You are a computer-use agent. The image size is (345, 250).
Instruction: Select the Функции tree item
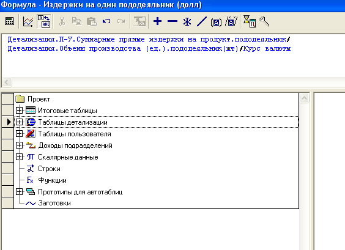point(52,180)
